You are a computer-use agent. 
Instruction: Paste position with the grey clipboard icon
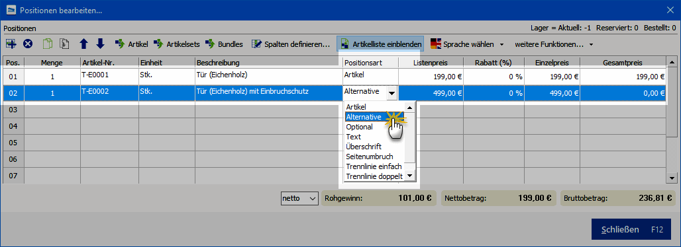65,44
